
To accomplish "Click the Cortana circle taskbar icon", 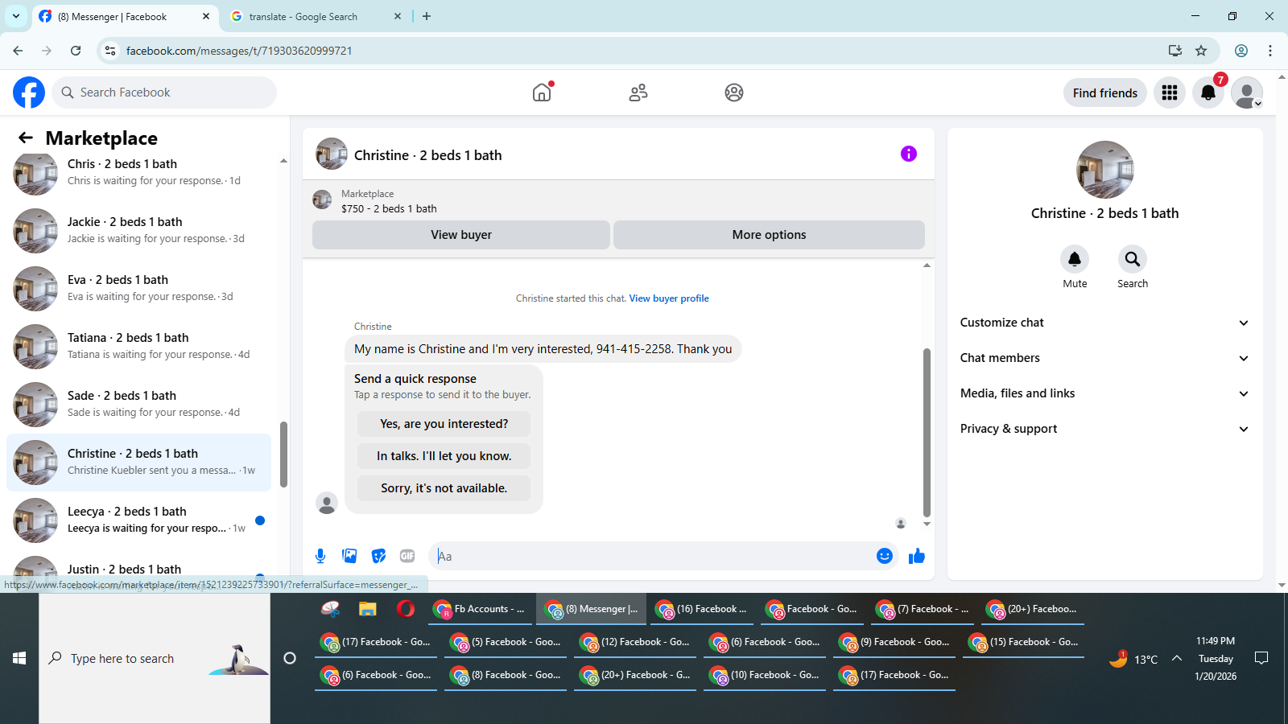I will [x=290, y=658].
